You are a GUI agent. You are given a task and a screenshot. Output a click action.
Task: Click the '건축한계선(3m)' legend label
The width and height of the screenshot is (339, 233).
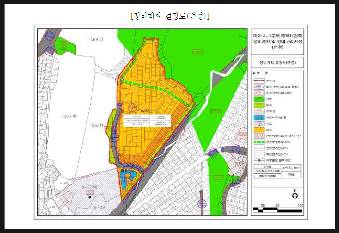277,148
